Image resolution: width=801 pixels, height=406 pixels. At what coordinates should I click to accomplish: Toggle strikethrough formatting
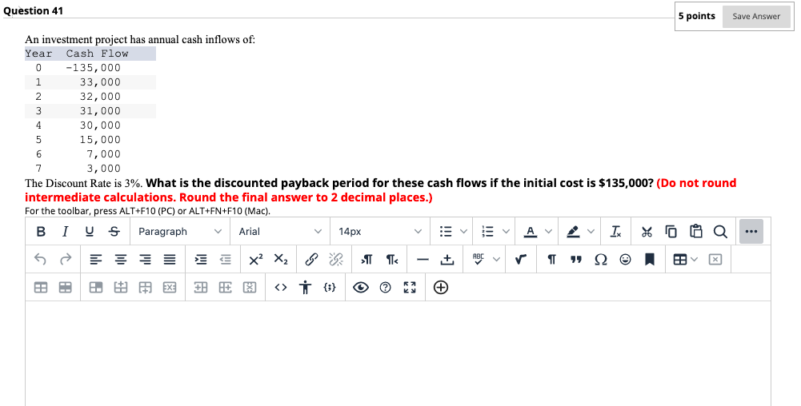click(x=114, y=232)
